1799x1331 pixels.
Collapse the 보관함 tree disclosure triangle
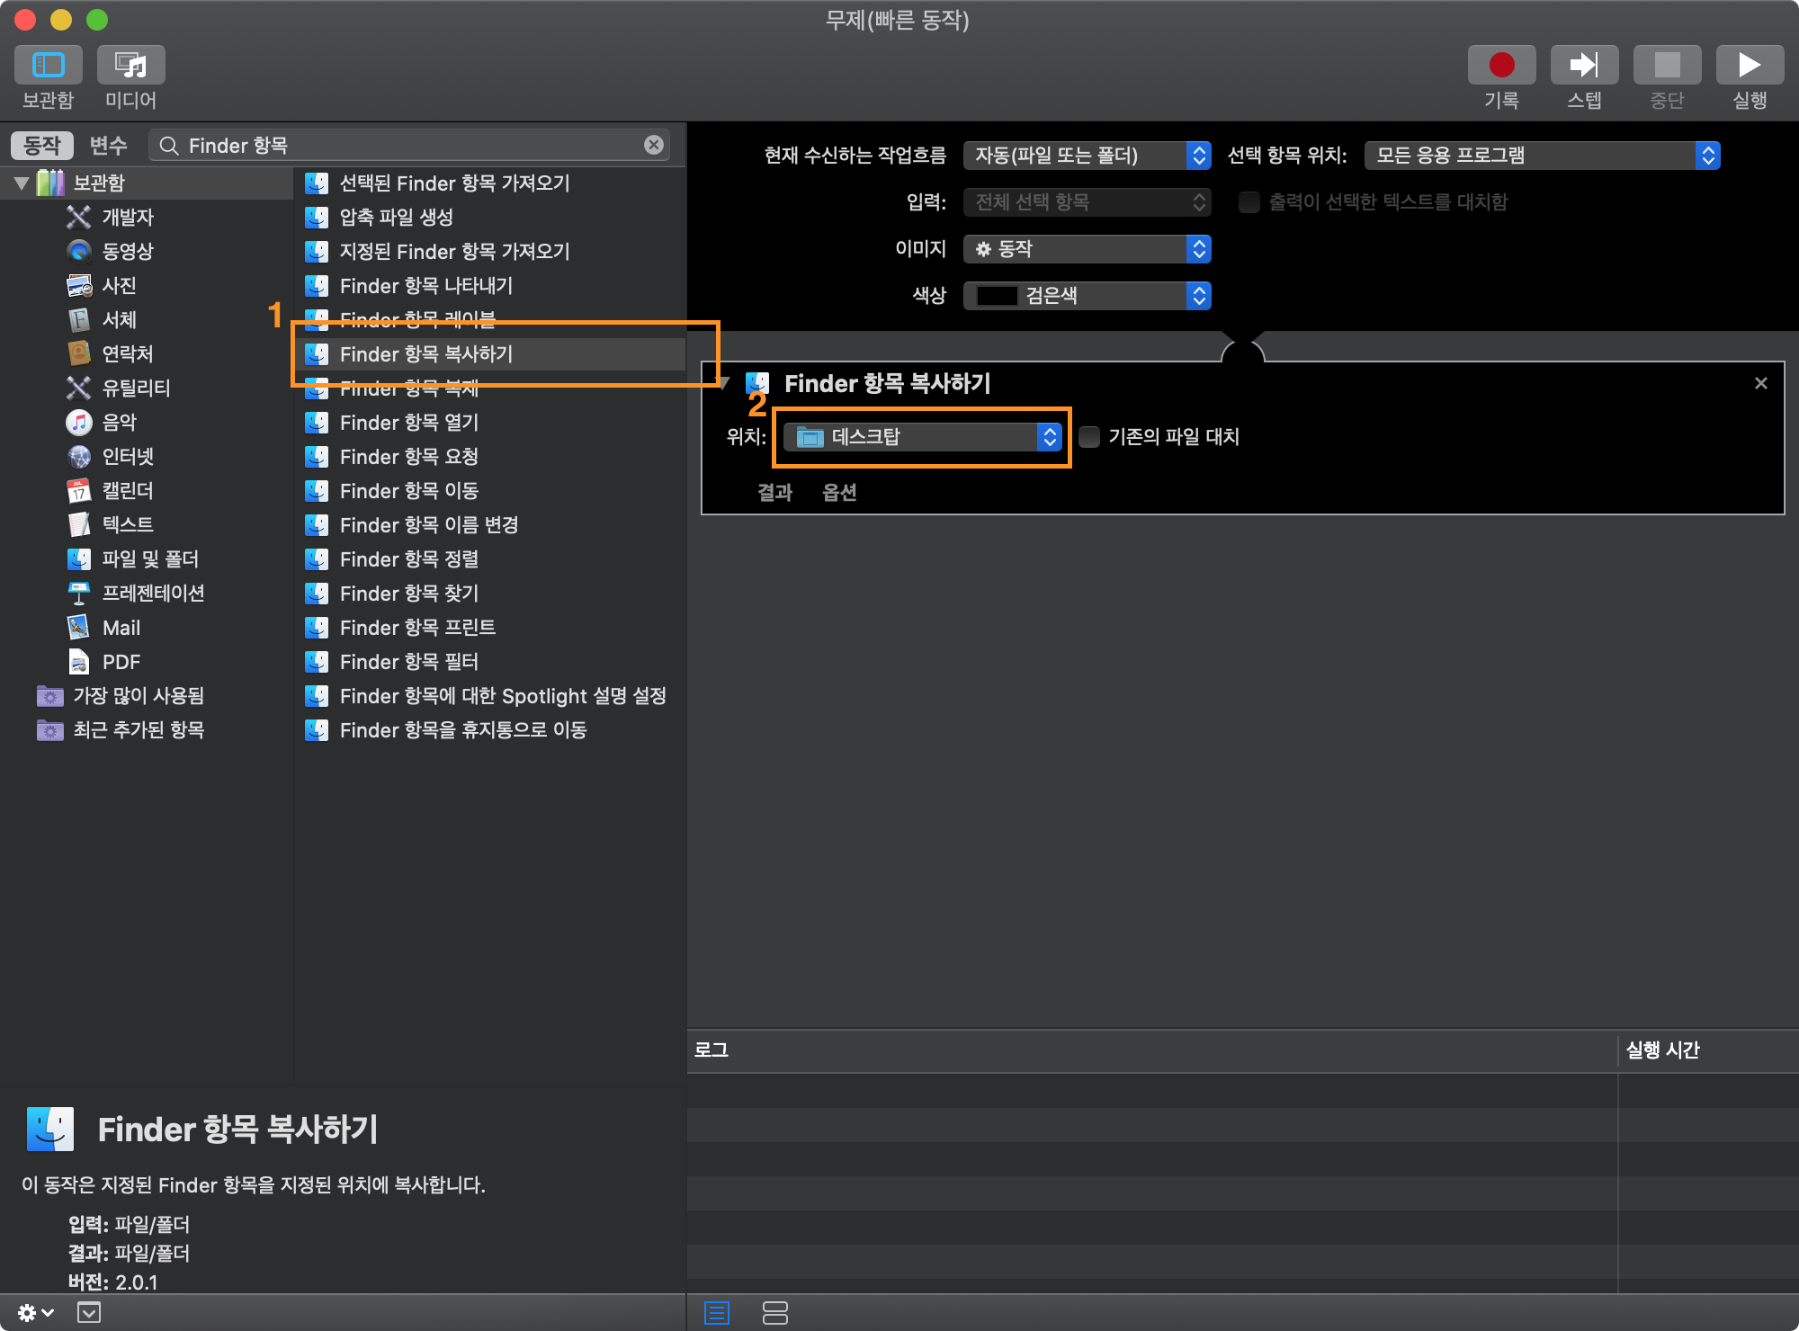tap(22, 183)
